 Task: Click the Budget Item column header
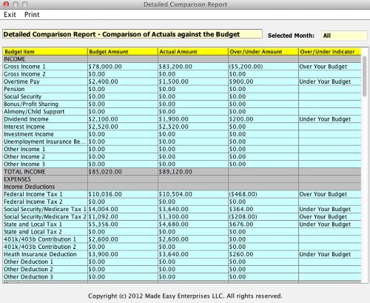point(45,52)
